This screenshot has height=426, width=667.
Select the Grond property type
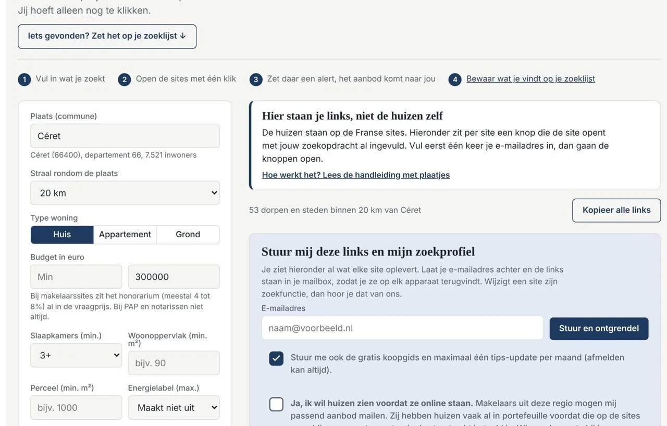188,235
